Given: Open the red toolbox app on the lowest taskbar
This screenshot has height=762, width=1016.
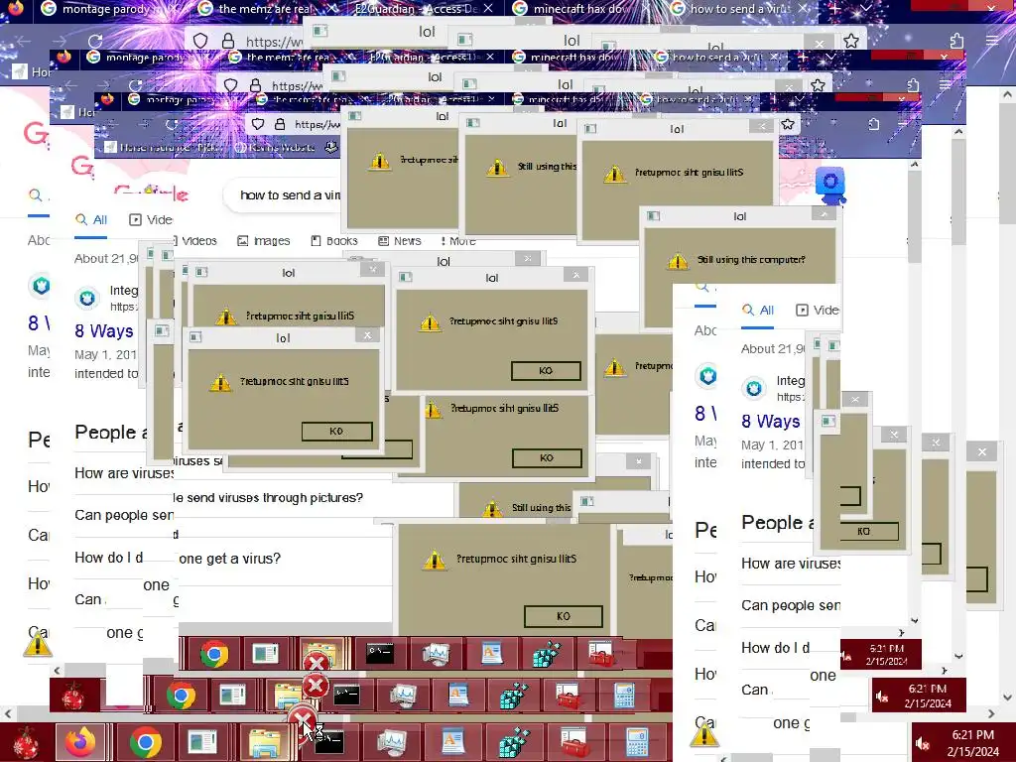Looking at the screenshot, I should coord(574,742).
